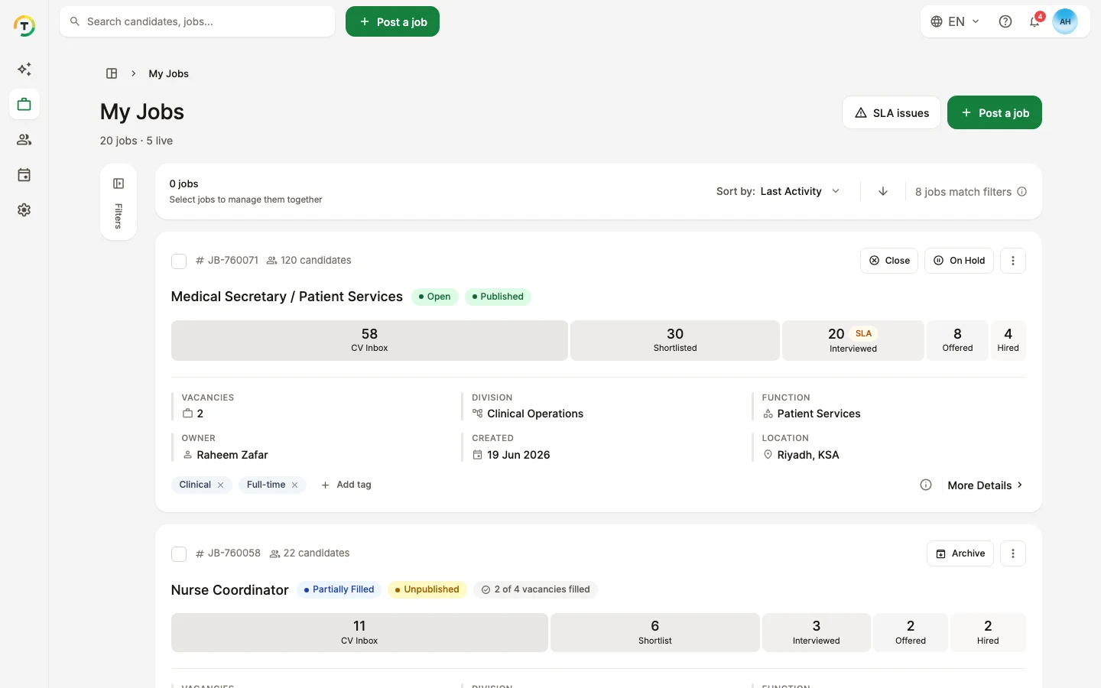1101x688 pixels.
Task: Click the top bar Post a job button
Action: tap(392, 21)
